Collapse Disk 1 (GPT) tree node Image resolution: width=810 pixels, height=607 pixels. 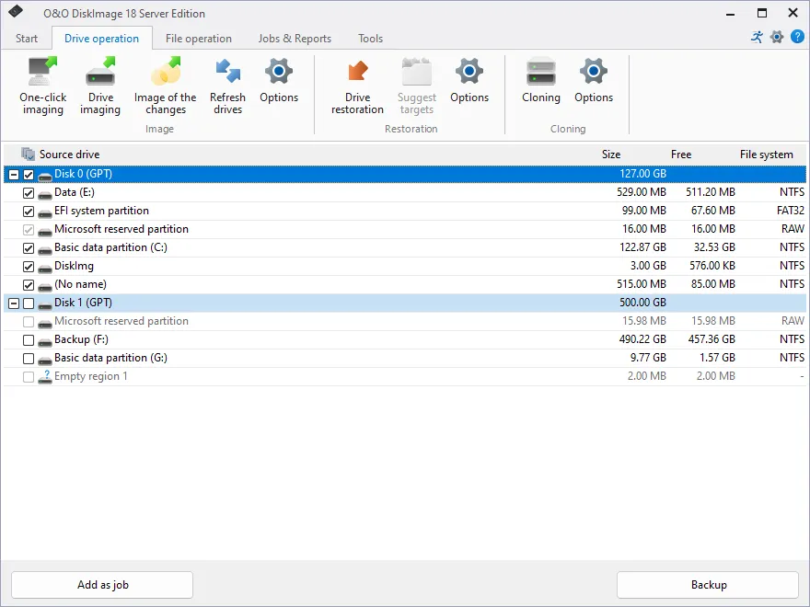tap(14, 303)
